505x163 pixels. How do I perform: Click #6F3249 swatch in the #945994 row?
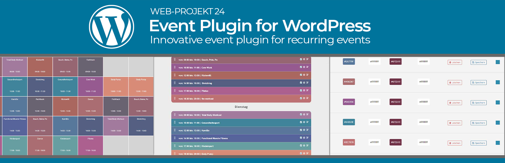click(x=396, y=102)
